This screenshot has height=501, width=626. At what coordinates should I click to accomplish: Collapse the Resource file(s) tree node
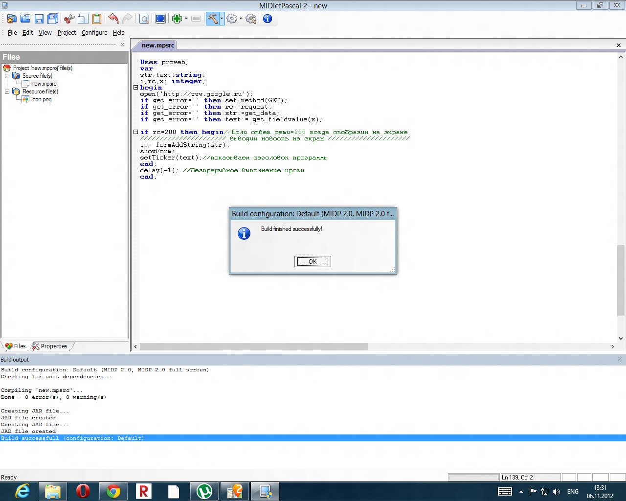(7, 91)
